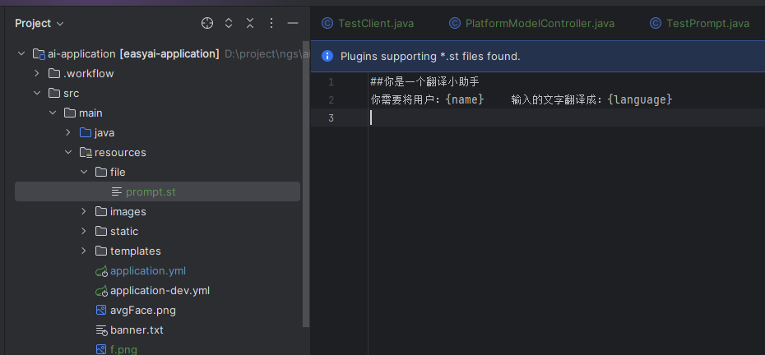Collapse the resources folder
This screenshot has width=765, height=355.
[68, 152]
